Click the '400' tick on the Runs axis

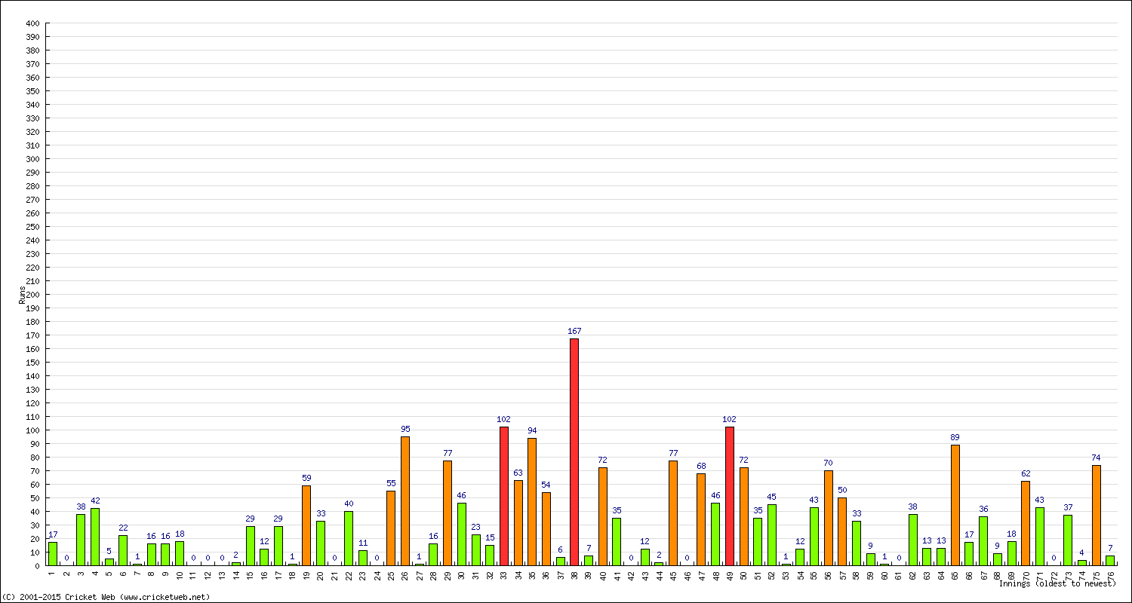(32, 23)
